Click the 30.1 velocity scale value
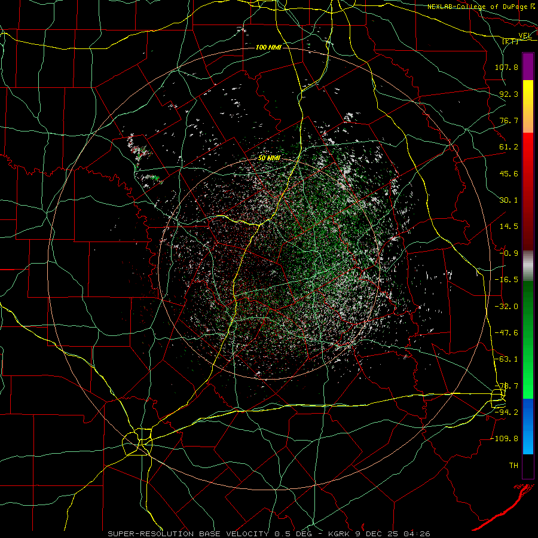The image size is (538, 538). point(509,200)
